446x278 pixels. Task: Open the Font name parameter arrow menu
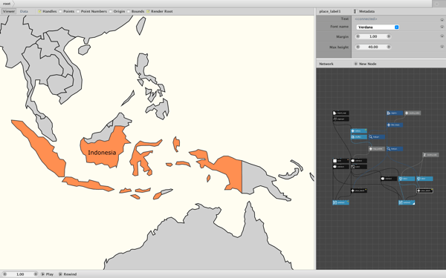tap(442, 27)
